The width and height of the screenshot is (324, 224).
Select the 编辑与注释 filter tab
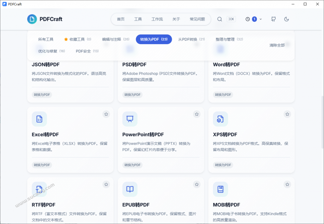point(115,39)
